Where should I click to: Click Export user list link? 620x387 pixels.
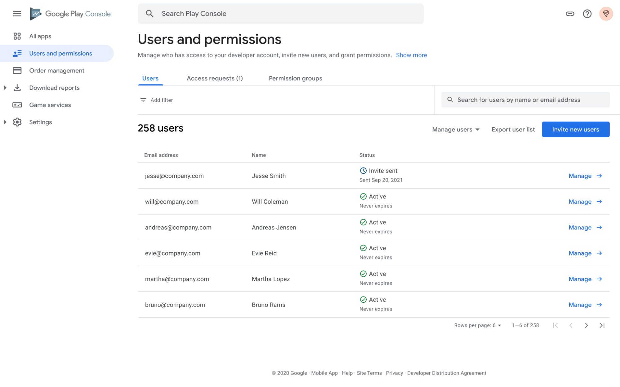(x=513, y=129)
